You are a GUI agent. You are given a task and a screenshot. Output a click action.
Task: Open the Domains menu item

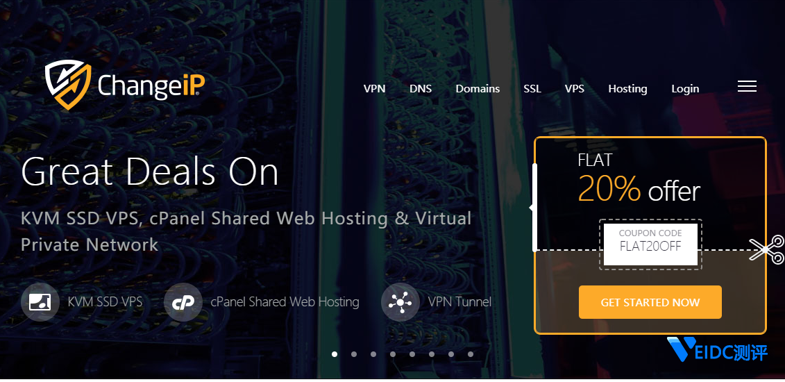(x=478, y=89)
